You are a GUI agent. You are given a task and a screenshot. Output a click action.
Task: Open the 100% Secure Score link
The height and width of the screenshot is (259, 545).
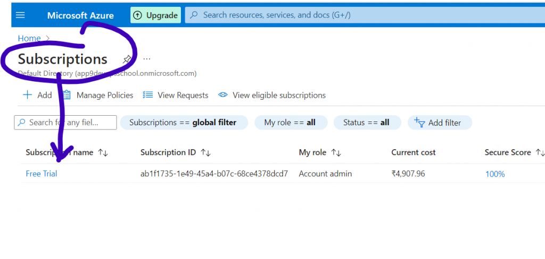tap(495, 174)
